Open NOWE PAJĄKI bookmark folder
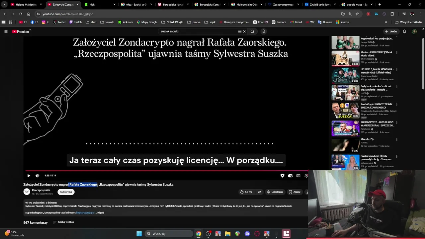This screenshot has height=239, width=425. (172, 22)
